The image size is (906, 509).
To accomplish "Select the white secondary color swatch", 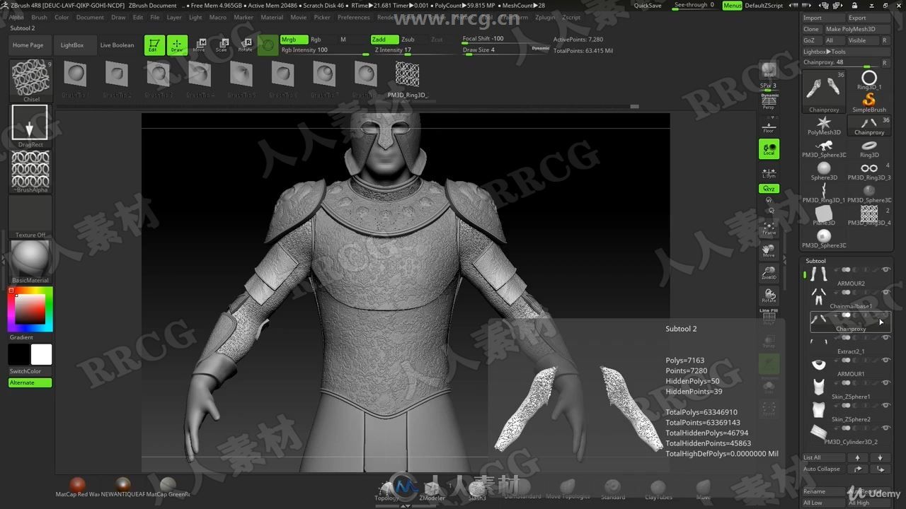I will (41, 354).
